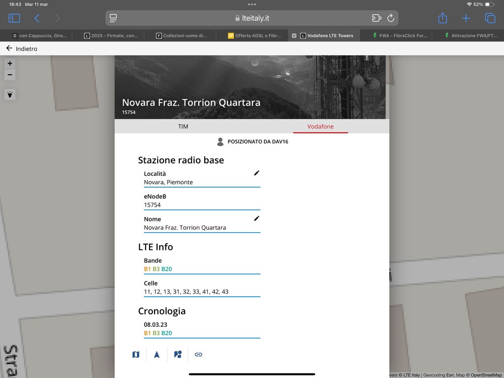This screenshot has height=378, width=504.
Task: Switch to the FWA - FibraClick tab
Action: (x=399, y=35)
